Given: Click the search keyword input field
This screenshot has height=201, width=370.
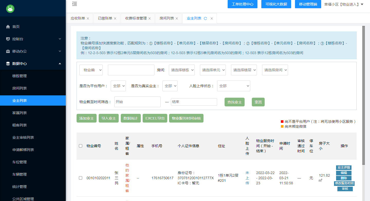Looking at the screenshot, I should (131, 70).
